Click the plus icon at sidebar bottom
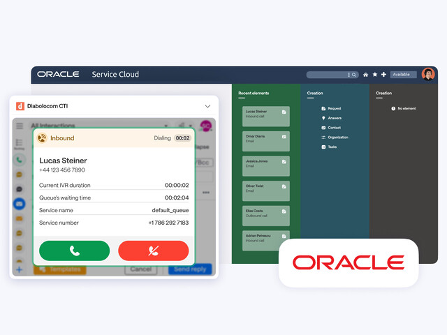This screenshot has height=335, width=447. (20, 269)
